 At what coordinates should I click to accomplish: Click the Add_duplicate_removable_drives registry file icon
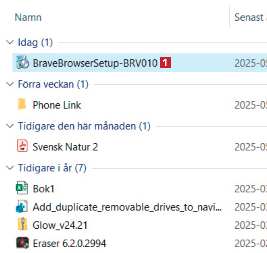point(22,207)
